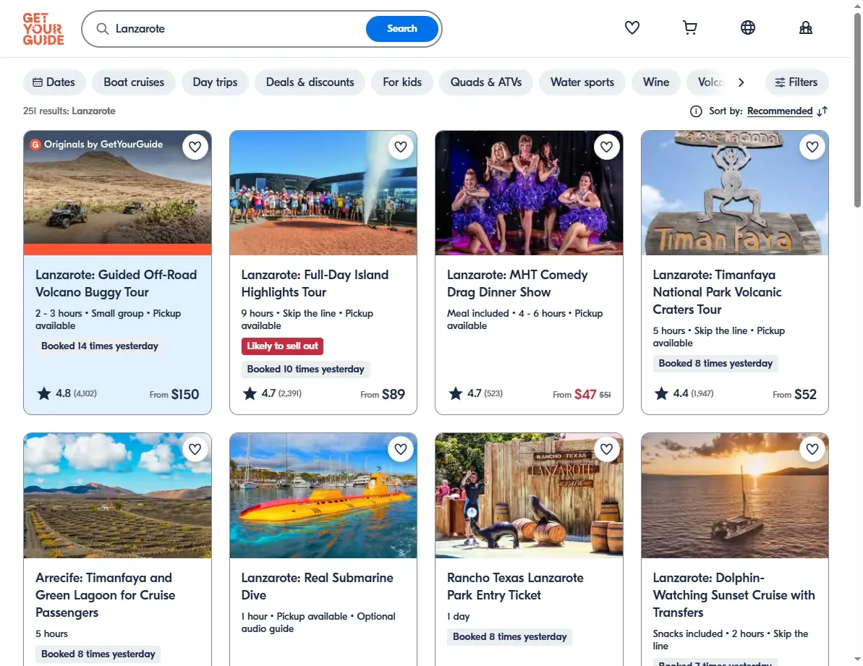
Task: Save the Arrecife Timanfaya and Green Lagoon tour
Action: pos(195,449)
